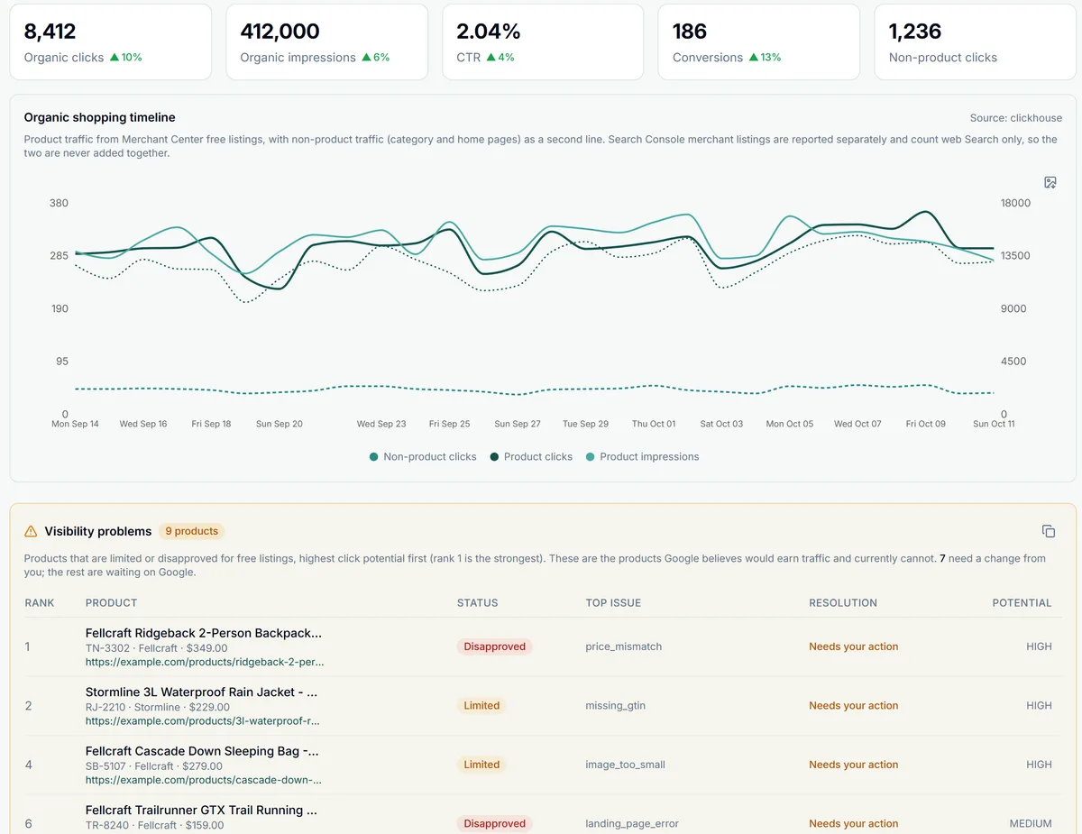The image size is (1082, 834).
Task: Click the RJ-2210 · Stormline · $229.00 text
Action: click(x=157, y=708)
